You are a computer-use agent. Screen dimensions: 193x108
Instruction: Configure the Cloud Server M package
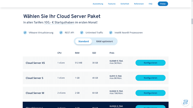150,93
